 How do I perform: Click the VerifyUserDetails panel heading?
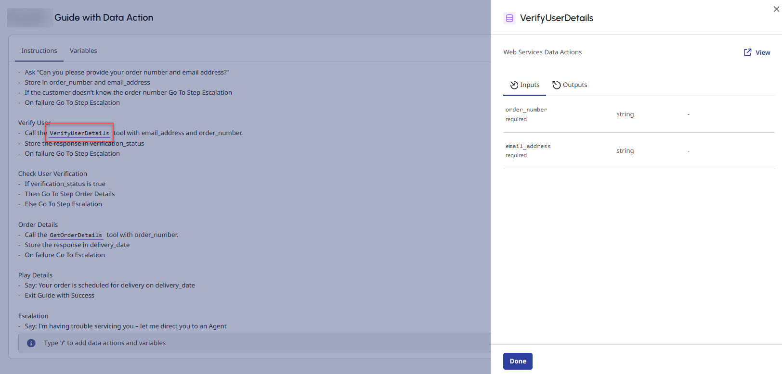tap(557, 18)
